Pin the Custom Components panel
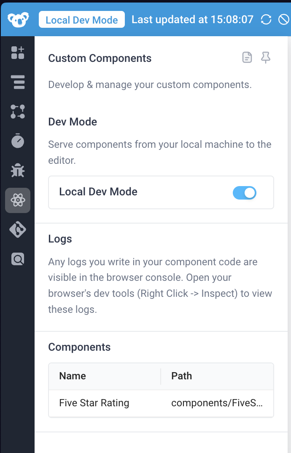Image resolution: width=291 pixels, height=453 pixels. point(266,58)
